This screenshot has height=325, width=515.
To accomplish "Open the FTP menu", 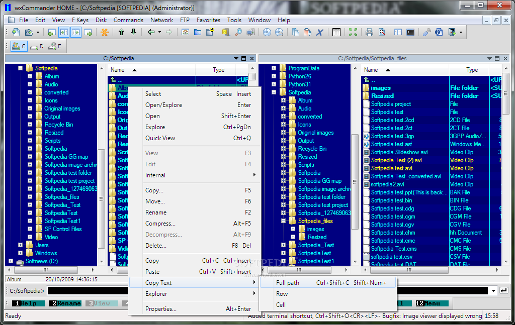I will point(185,20).
